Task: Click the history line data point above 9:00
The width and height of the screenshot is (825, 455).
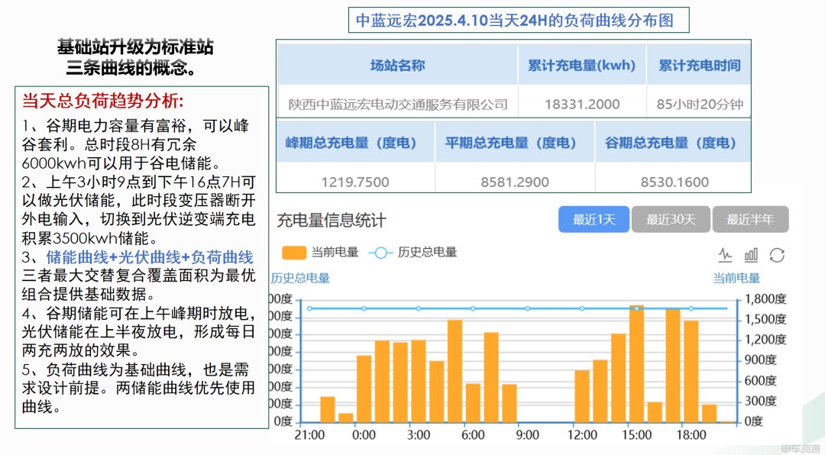Action: pyautogui.click(x=528, y=308)
